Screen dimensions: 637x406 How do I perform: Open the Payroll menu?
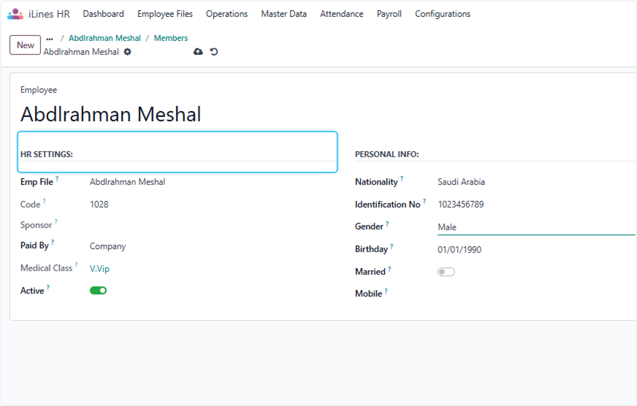[389, 14]
